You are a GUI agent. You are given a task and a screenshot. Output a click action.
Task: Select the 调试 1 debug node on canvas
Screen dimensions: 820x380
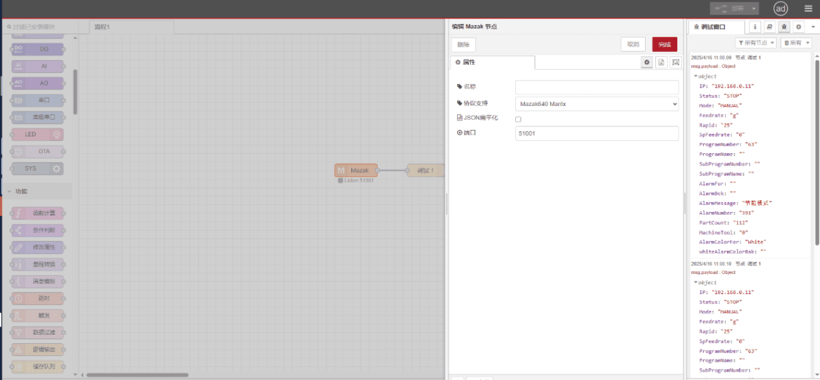point(427,170)
